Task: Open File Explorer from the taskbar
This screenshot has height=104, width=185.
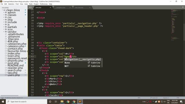Action: (62, 101)
